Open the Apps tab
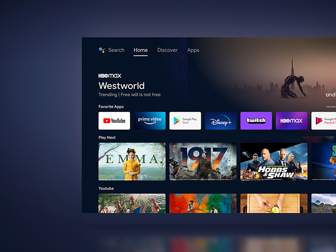The image size is (336, 252). 193,50
